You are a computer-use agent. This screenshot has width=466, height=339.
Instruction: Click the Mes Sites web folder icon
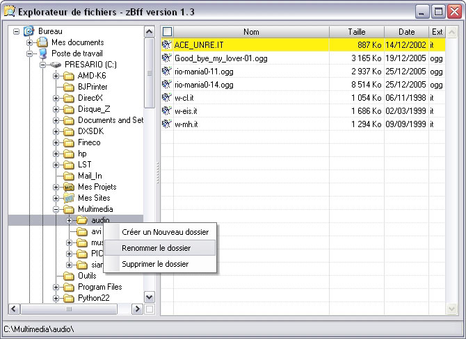click(69, 198)
